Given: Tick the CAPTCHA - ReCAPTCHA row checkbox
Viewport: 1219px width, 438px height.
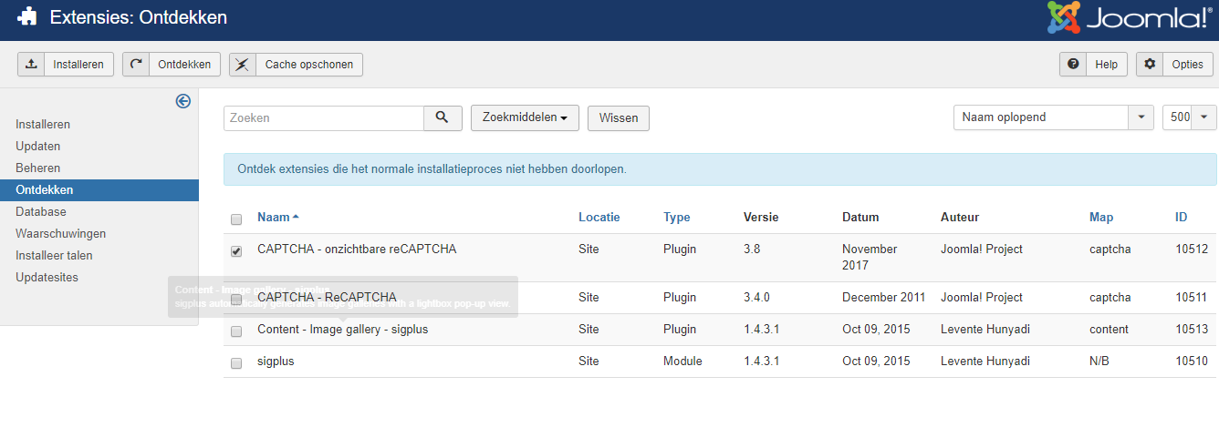Looking at the screenshot, I should click(x=236, y=299).
